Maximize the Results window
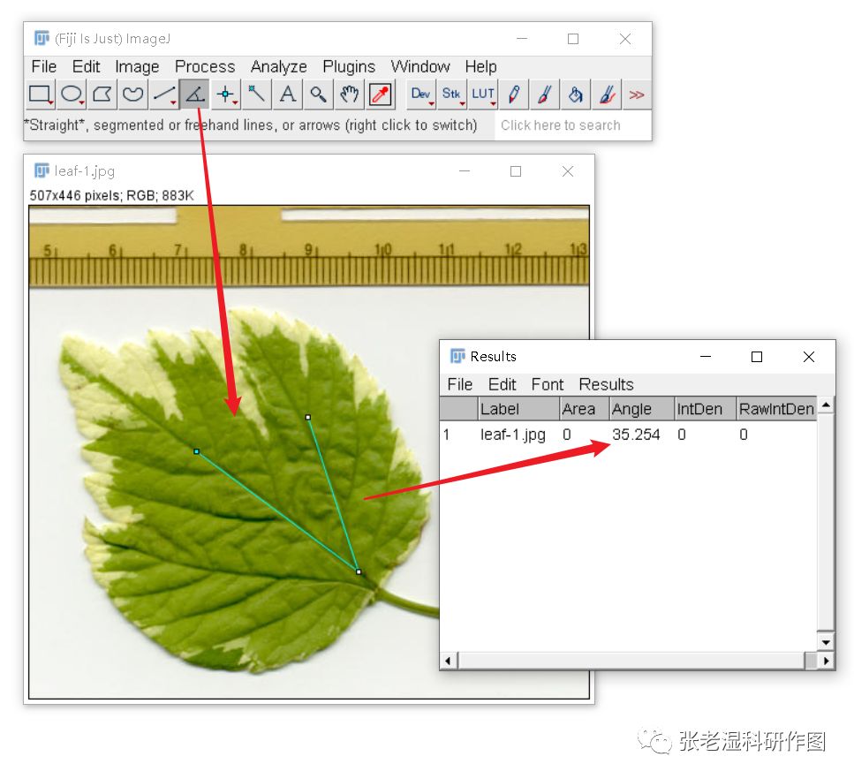 [x=757, y=357]
